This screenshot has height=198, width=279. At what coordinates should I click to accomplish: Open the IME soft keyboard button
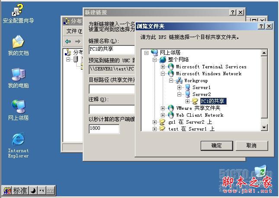coord(51,191)
